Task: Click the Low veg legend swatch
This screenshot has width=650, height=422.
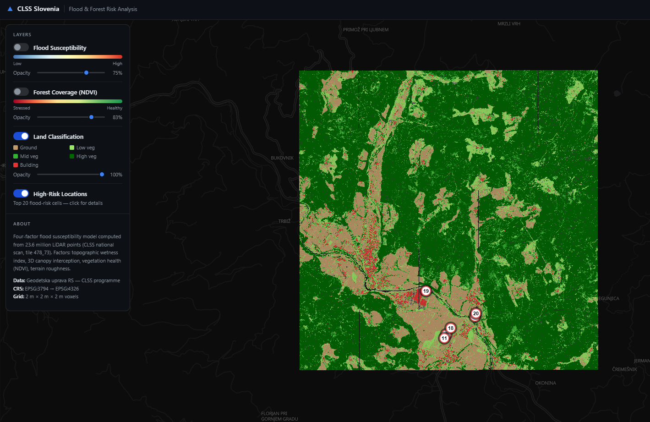Action: click(72, 148)
